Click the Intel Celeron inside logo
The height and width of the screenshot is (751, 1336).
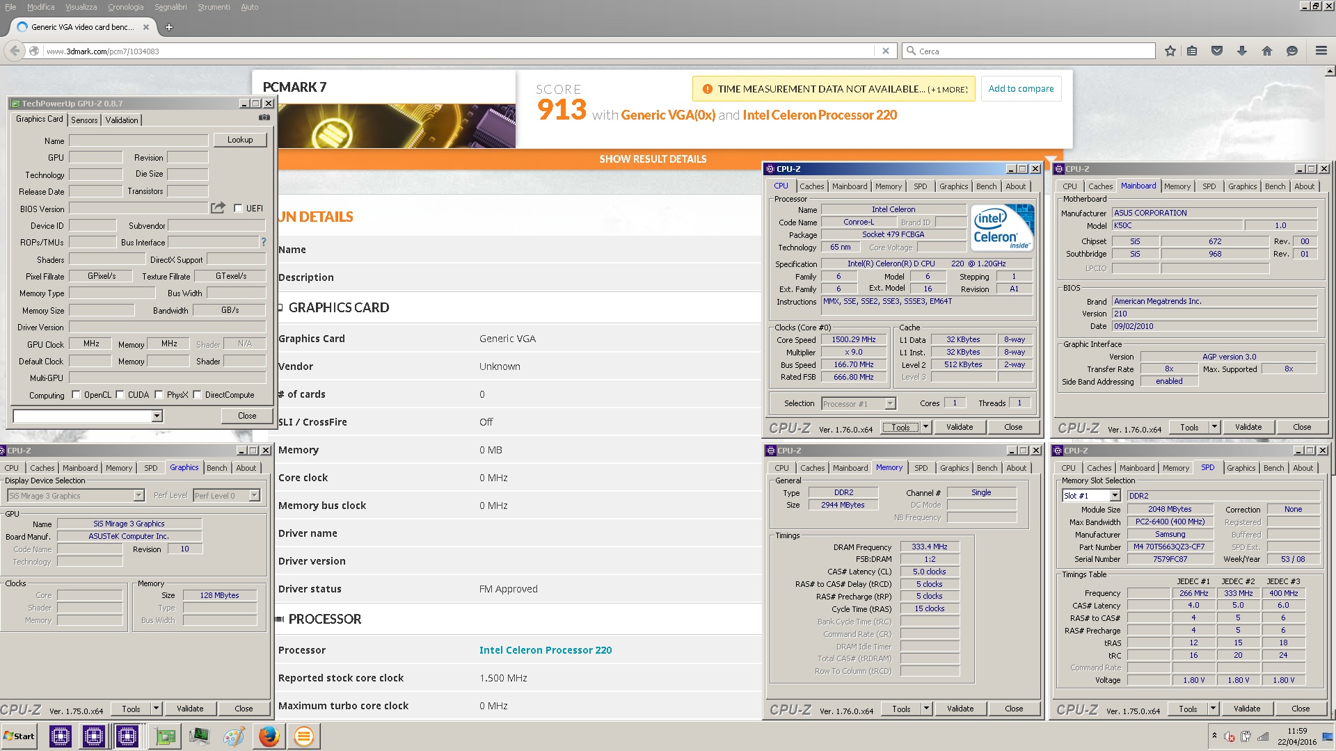(1001, 227)
